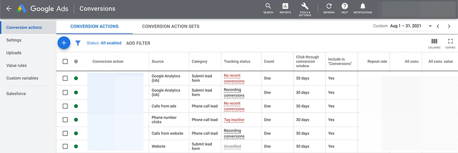The image size is (458, 153).
Task: Open the Reports icon
Action: point(285,8)
